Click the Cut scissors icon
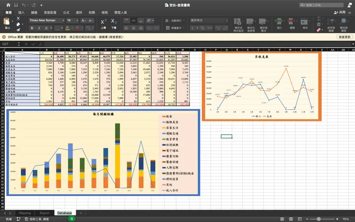The height and width of the screenshot is (222, 355). (18, 19)
